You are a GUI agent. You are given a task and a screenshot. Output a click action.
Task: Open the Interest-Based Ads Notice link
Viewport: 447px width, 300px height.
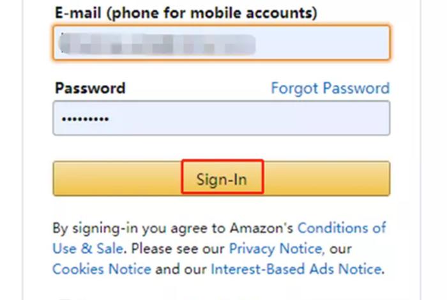point(296,269)
